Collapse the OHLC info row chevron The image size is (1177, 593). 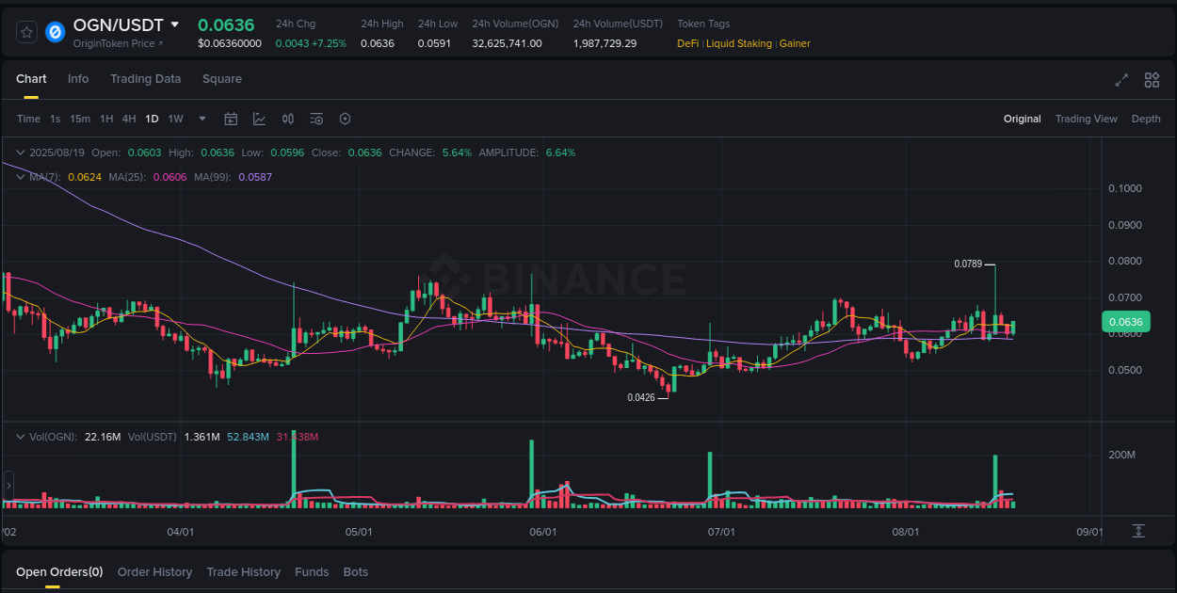(20, 152)
